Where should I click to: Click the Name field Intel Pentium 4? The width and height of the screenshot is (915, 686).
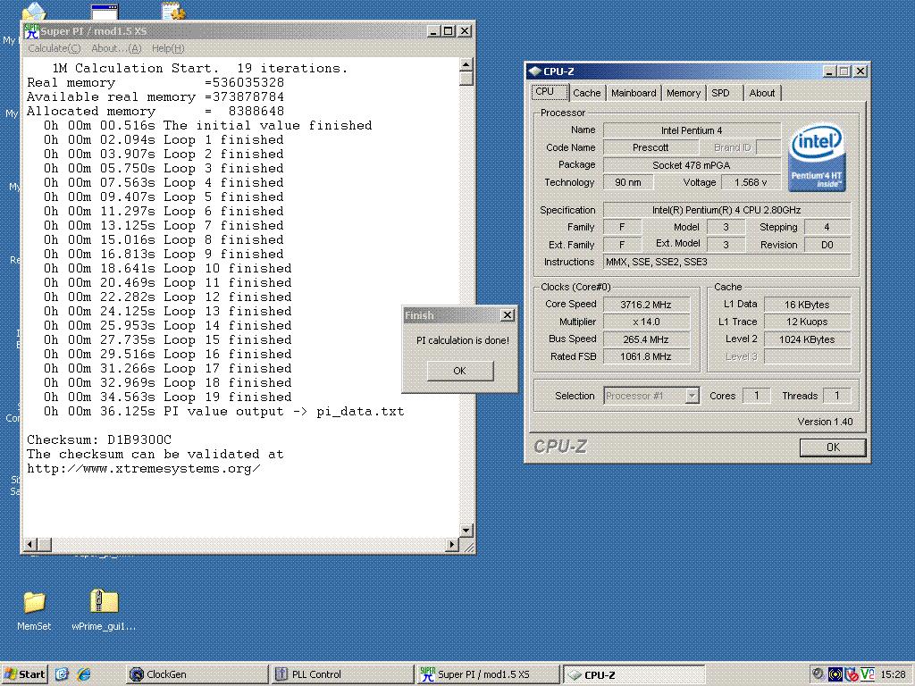[692, 130]
